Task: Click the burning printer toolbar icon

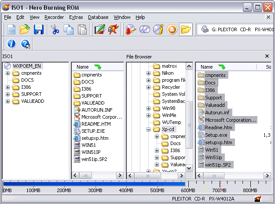Action: [113, 29]
